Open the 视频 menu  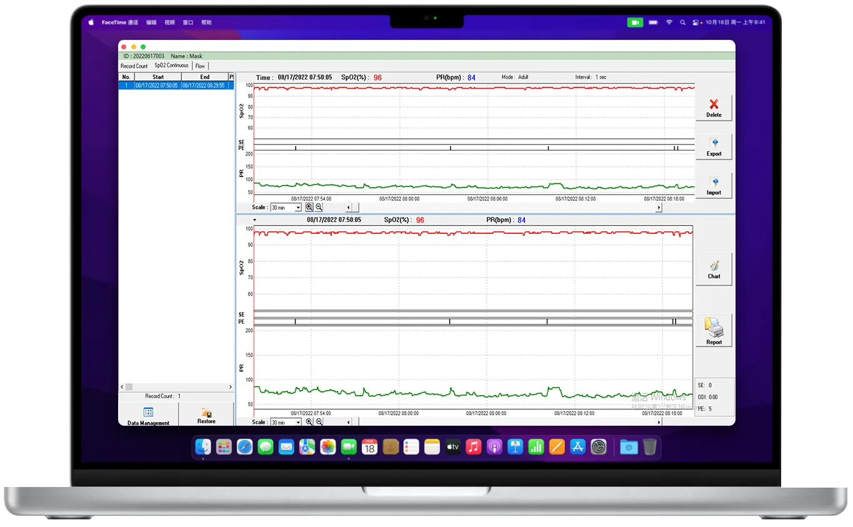pos(169,22)
